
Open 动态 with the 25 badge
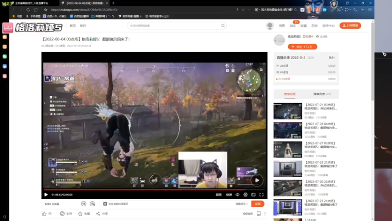point(293,26)
